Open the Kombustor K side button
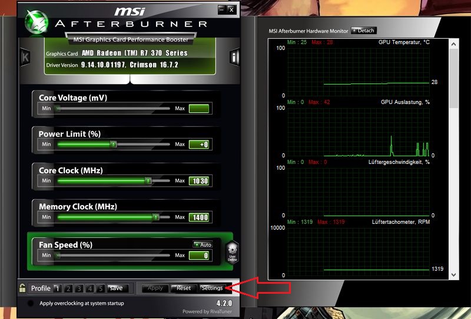 [x=25, y=57]
